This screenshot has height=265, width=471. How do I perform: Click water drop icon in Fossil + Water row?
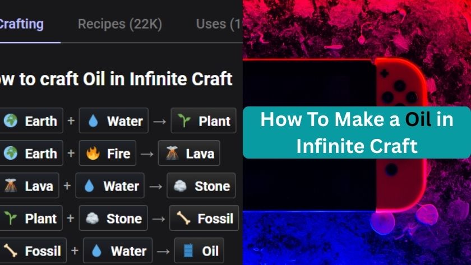96,250
